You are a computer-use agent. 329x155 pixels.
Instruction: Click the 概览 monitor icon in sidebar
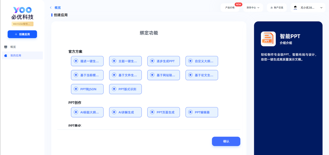[x=6, y=47]
